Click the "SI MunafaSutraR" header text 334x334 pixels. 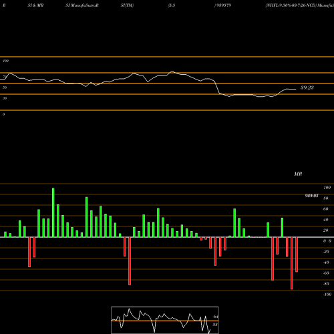coord(82,5)
